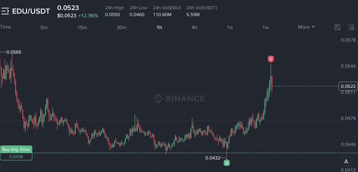Viewport: 358px width, 172px height.
Task: Click the 24h High value 0.0550
Action: (x=112, y=15)
